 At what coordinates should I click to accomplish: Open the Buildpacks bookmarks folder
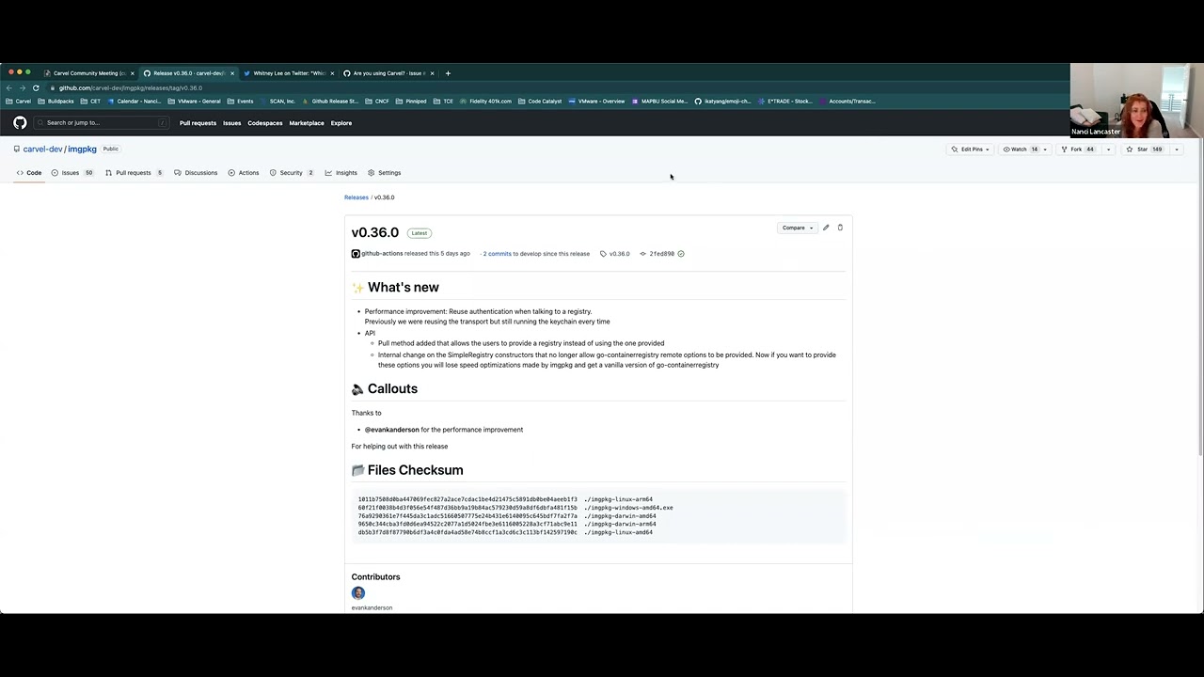(55, 102)
